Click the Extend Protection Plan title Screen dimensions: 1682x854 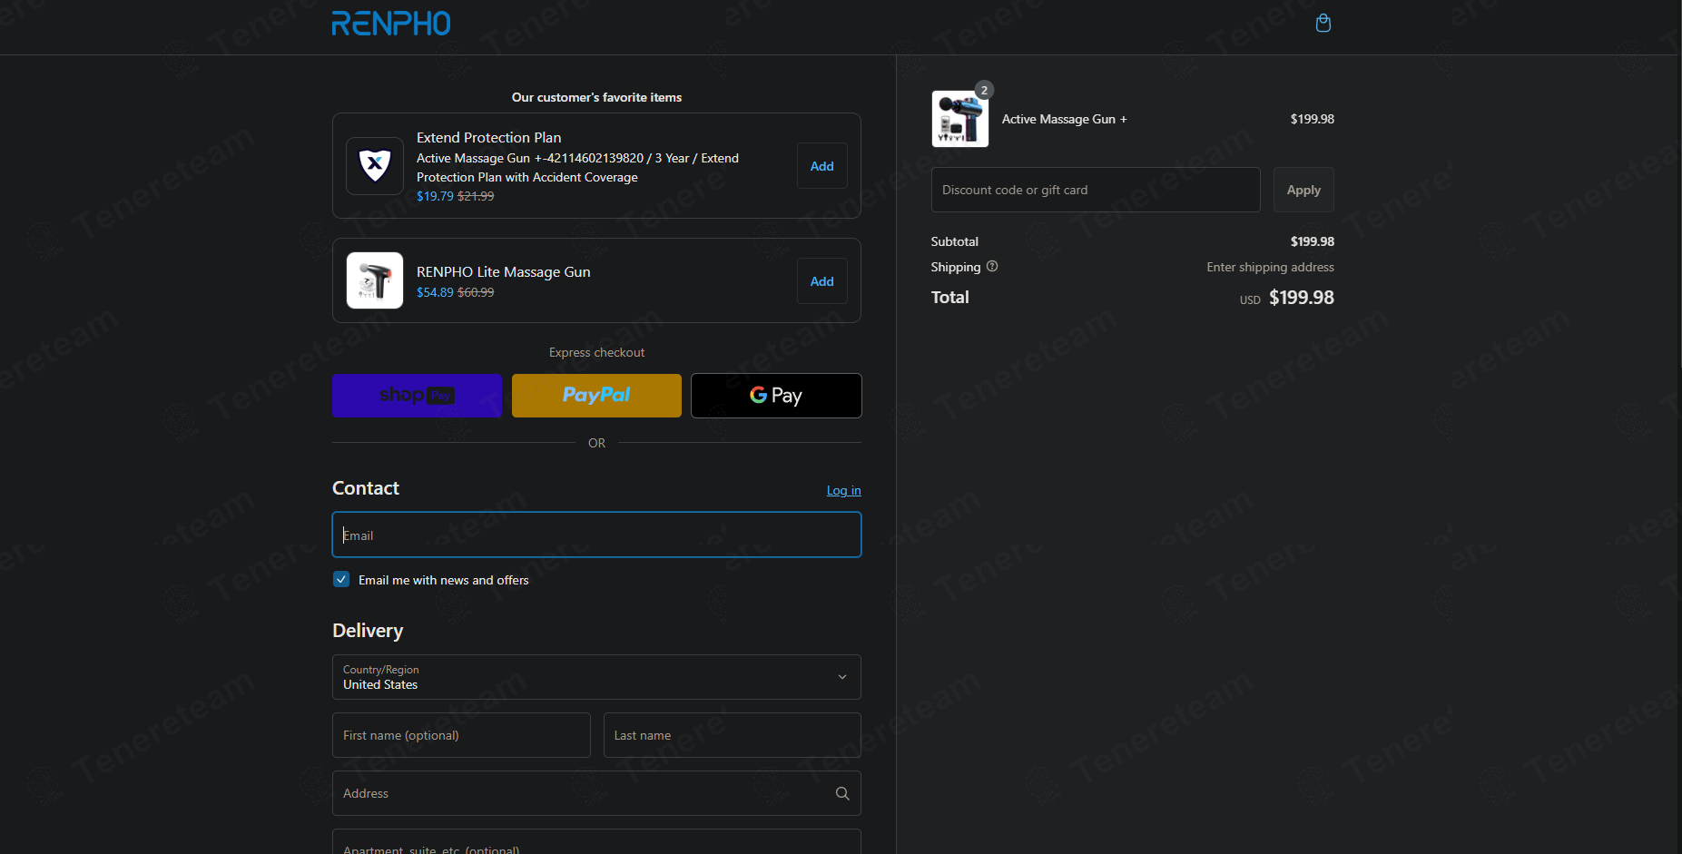click(488, 137)
